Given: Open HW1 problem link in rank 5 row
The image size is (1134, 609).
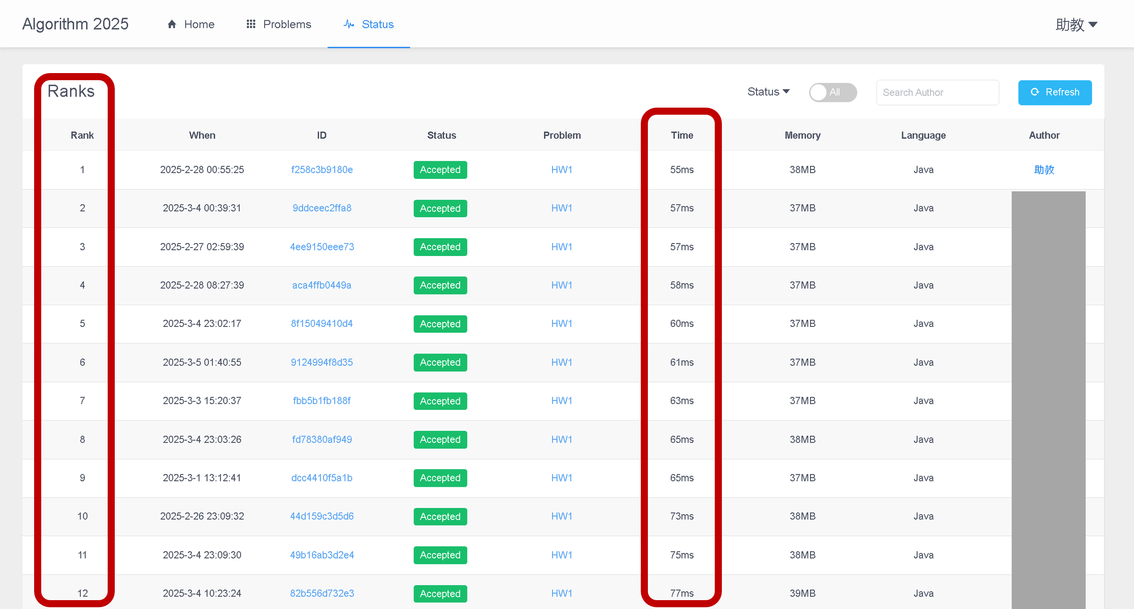Looking at the screenshot, I should tap(561, 323).
